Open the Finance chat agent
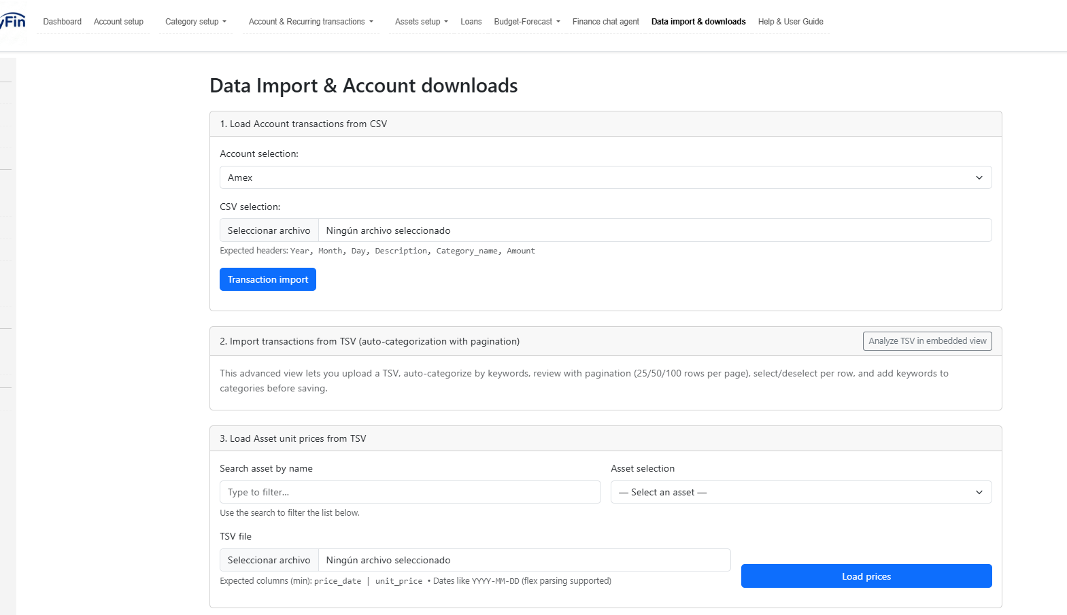 click(x=605, y=22)
